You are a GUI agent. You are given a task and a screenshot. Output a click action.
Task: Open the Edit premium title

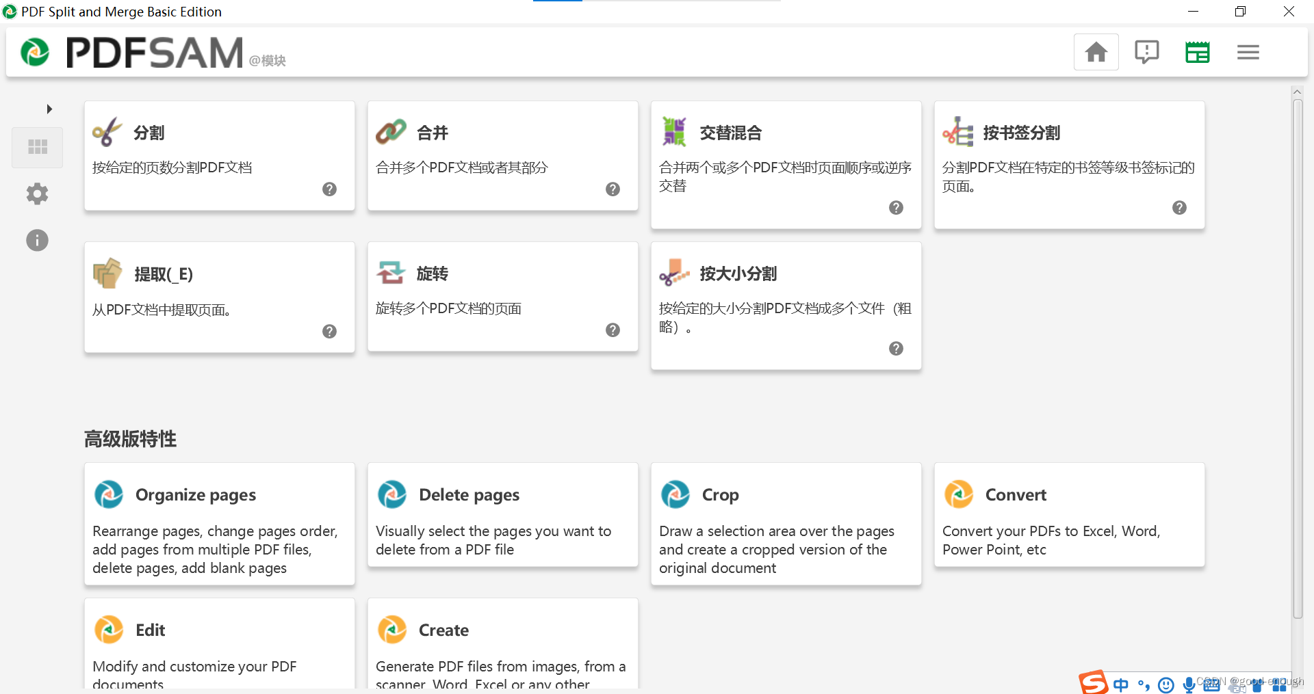click(150, 630)
